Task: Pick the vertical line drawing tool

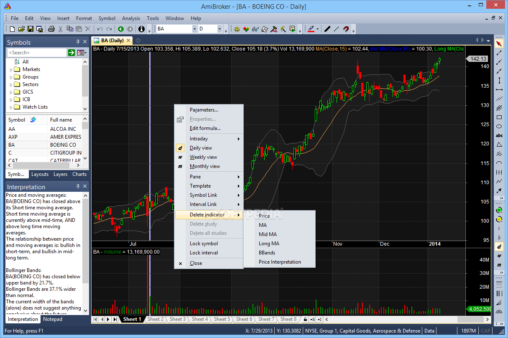Action: click(x=499, y=80)
